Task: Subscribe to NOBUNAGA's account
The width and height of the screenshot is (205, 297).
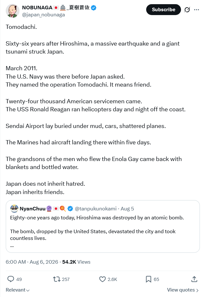Action: (x=163, y=10)
